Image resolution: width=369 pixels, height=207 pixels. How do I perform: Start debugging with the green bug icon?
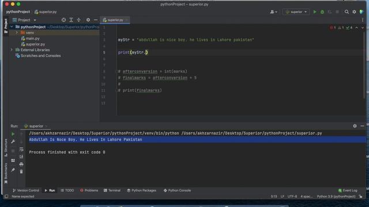(322, 11)
